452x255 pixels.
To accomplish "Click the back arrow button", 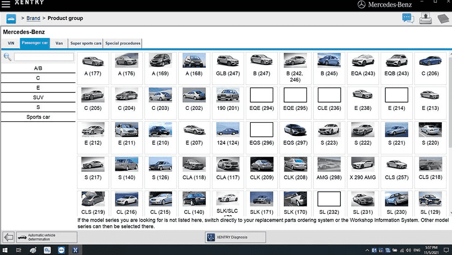I will (x=9, y=238).
